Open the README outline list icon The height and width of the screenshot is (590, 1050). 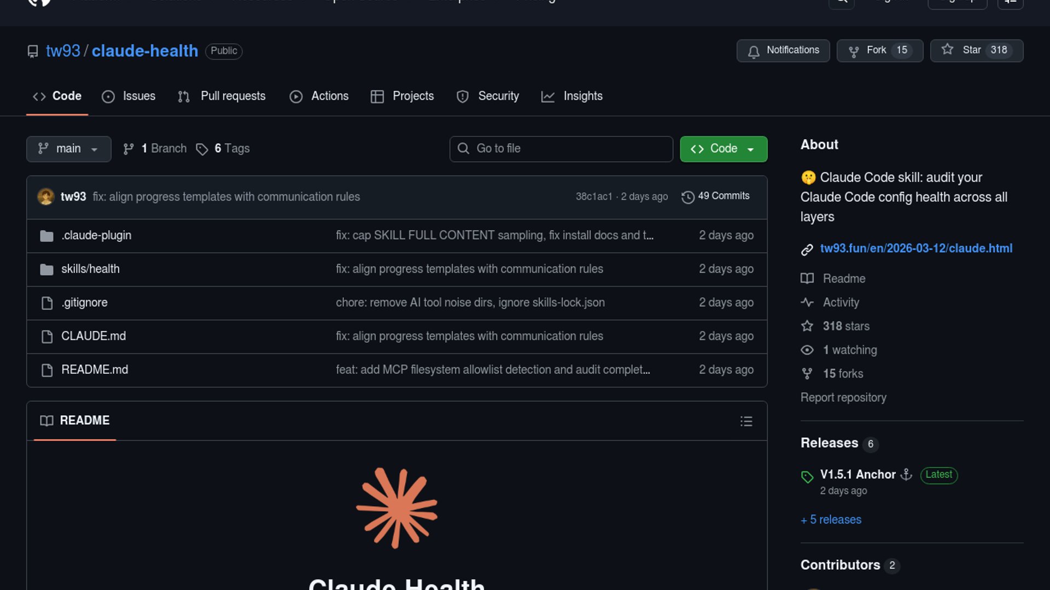(746, 421)
